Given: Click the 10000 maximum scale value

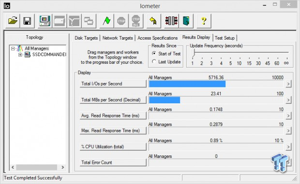Looking at the screenshot, I should (278, 77).
